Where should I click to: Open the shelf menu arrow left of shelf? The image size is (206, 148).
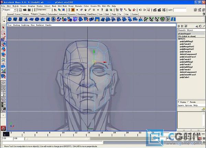(4, 21)
